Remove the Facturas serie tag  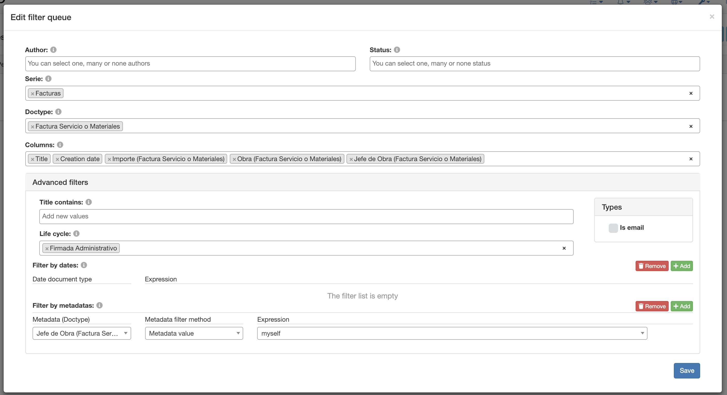point(33,93)
